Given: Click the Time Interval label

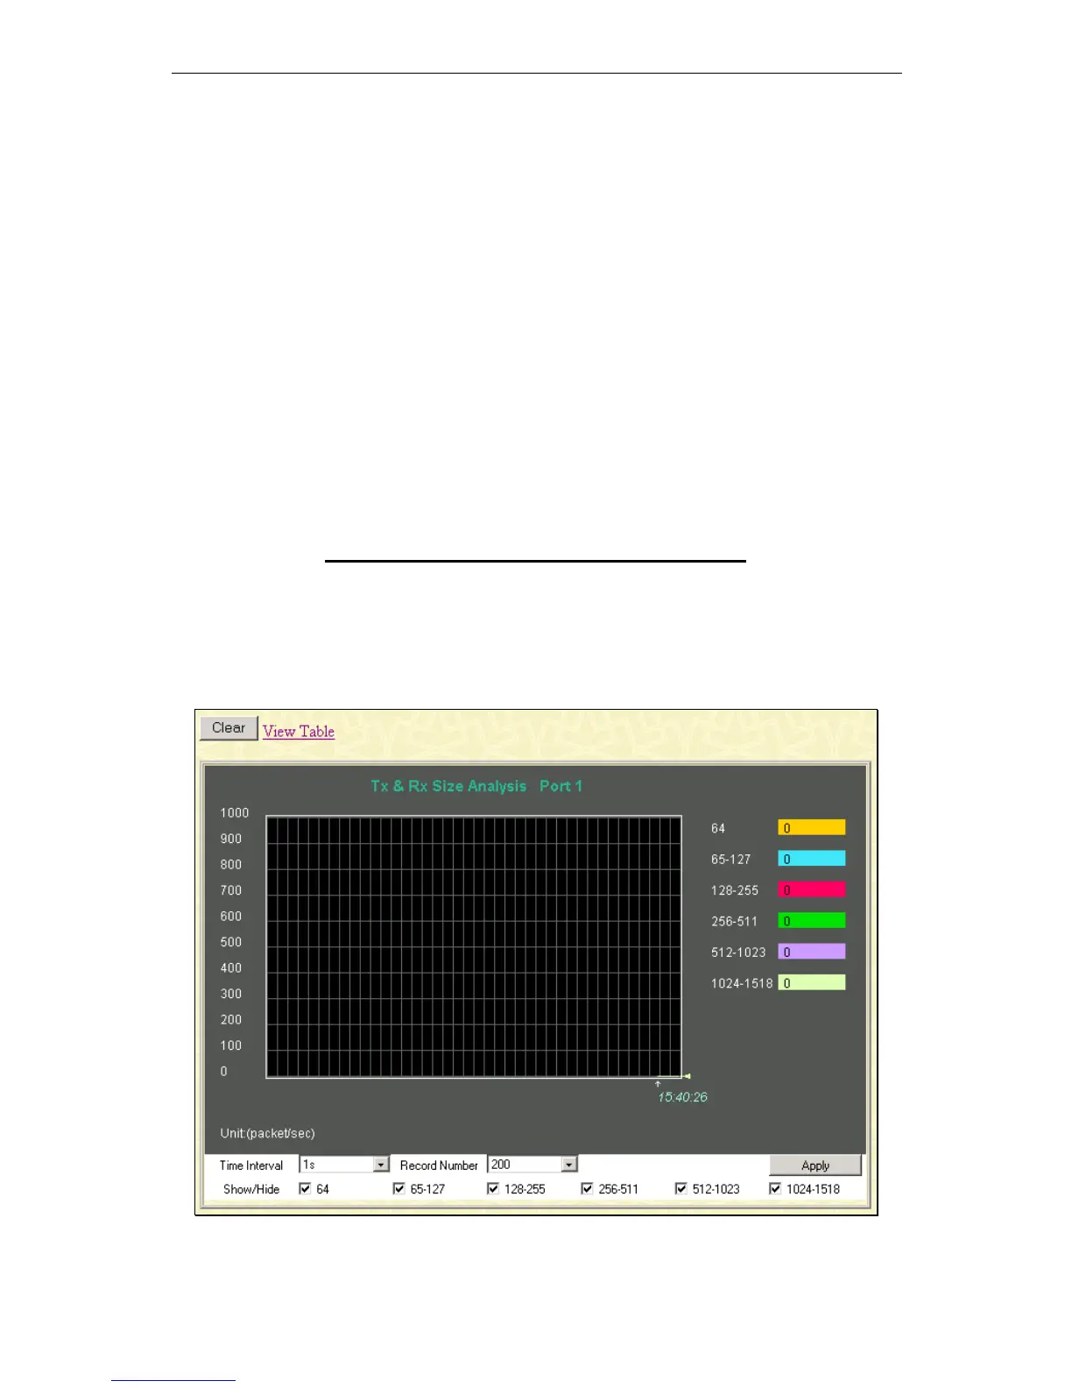Looking at the screenshot, I should click(x=251, y=1165).
